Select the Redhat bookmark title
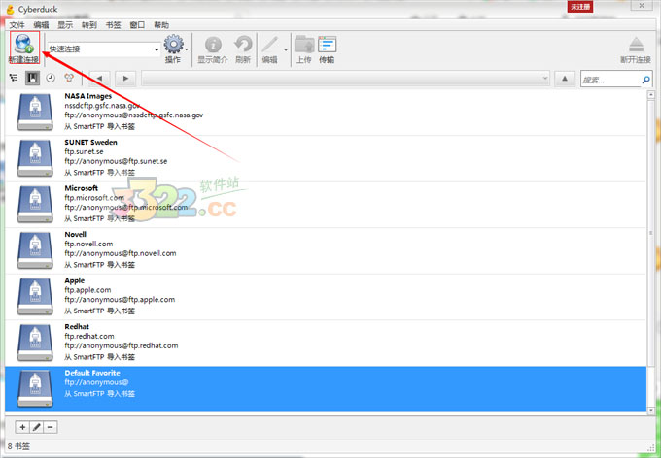661x458 pixels. point(77,326)
